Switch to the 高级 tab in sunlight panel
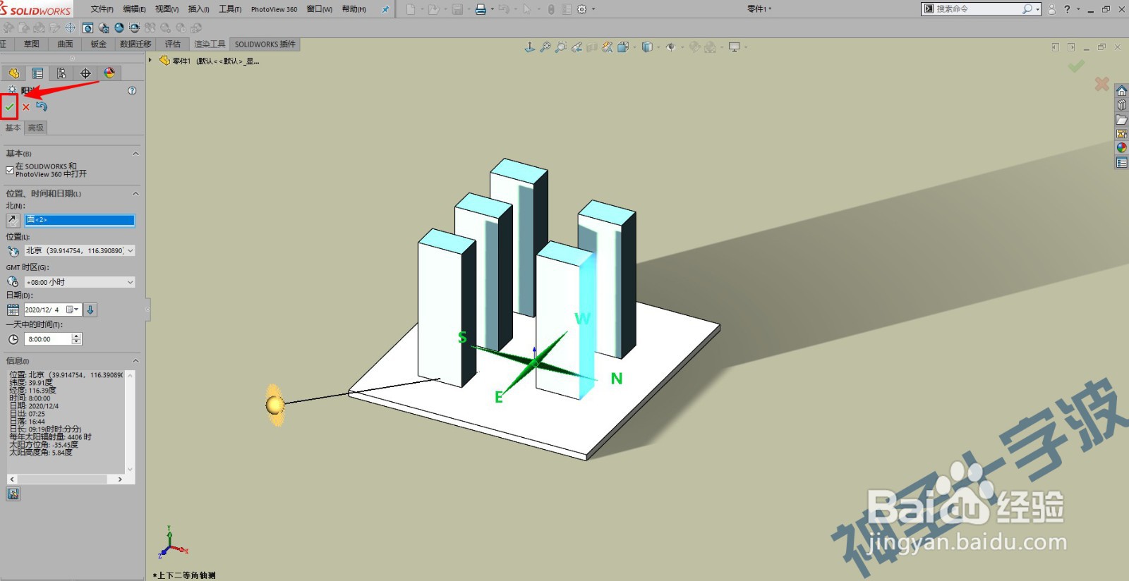Viewport: 1129px width, 581px height. click(36, 128)
